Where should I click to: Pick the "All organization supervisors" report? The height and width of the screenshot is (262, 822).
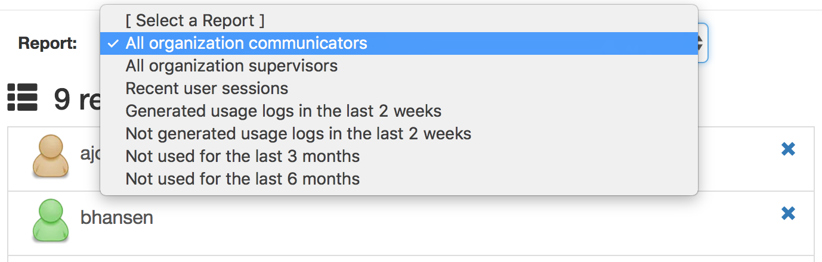point(231,65)
